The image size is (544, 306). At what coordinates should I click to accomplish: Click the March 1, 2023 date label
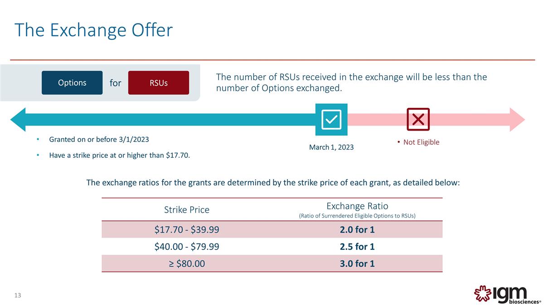pyautogui.click(x=331, y=147)
